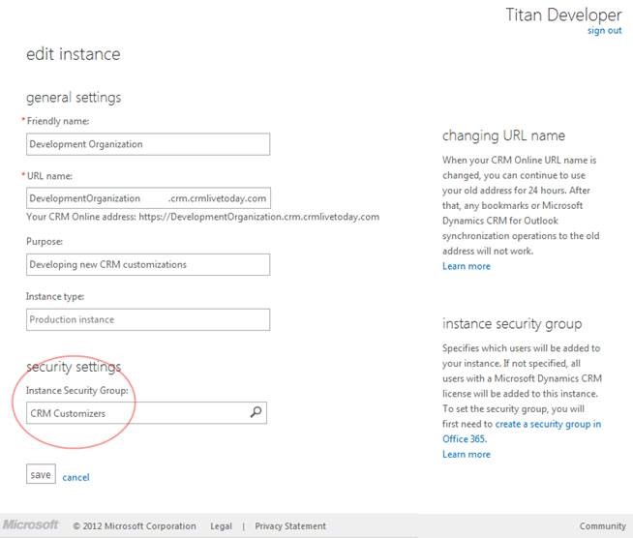
Task: Open Learn more under changing URL name
Action: pyautogui.click(x=467, y=266)
